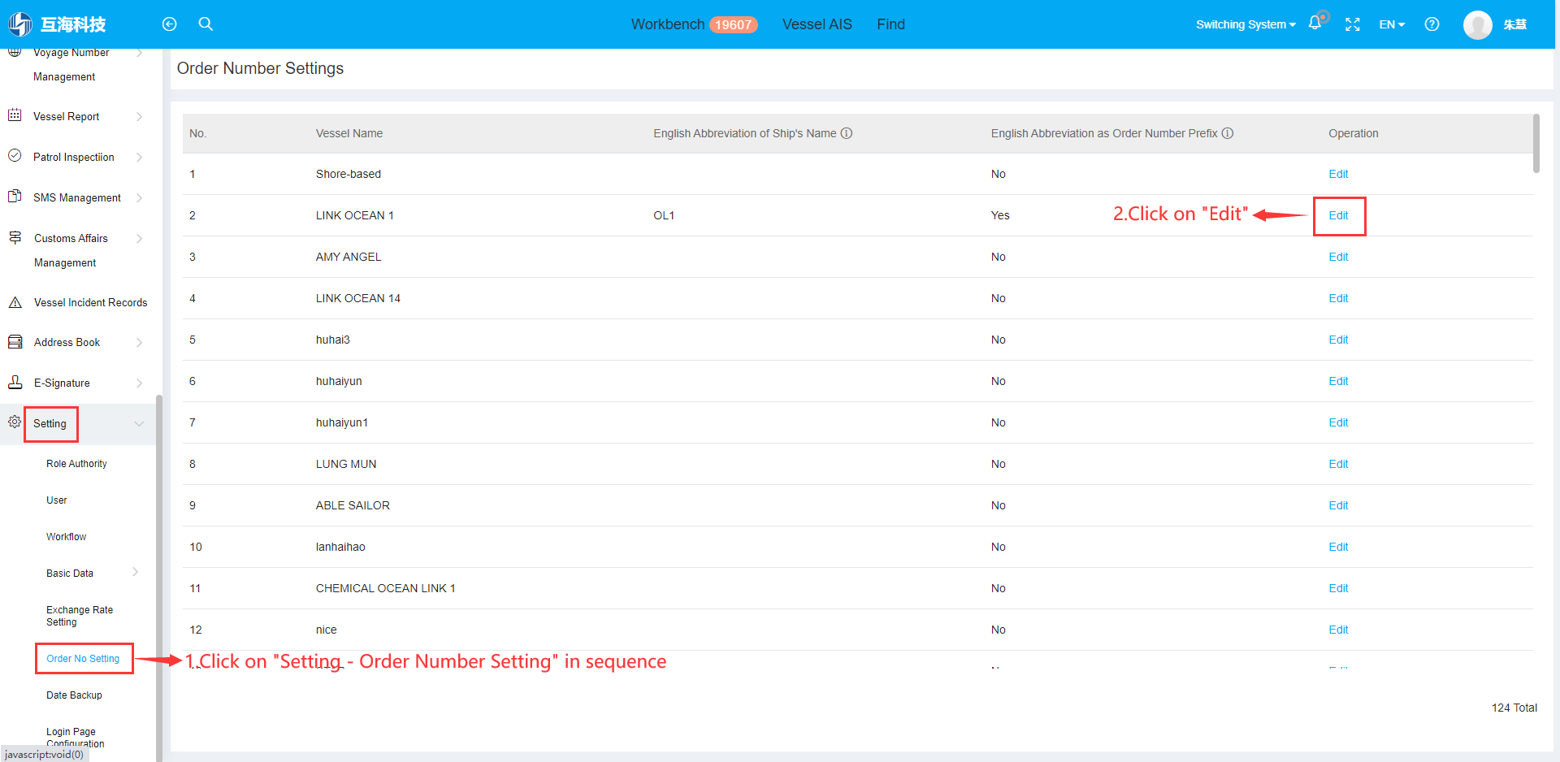The width and height of the screenshot is (1560, 762).
Task: Edit the huhaiyun row
Action: point(1338,381)
